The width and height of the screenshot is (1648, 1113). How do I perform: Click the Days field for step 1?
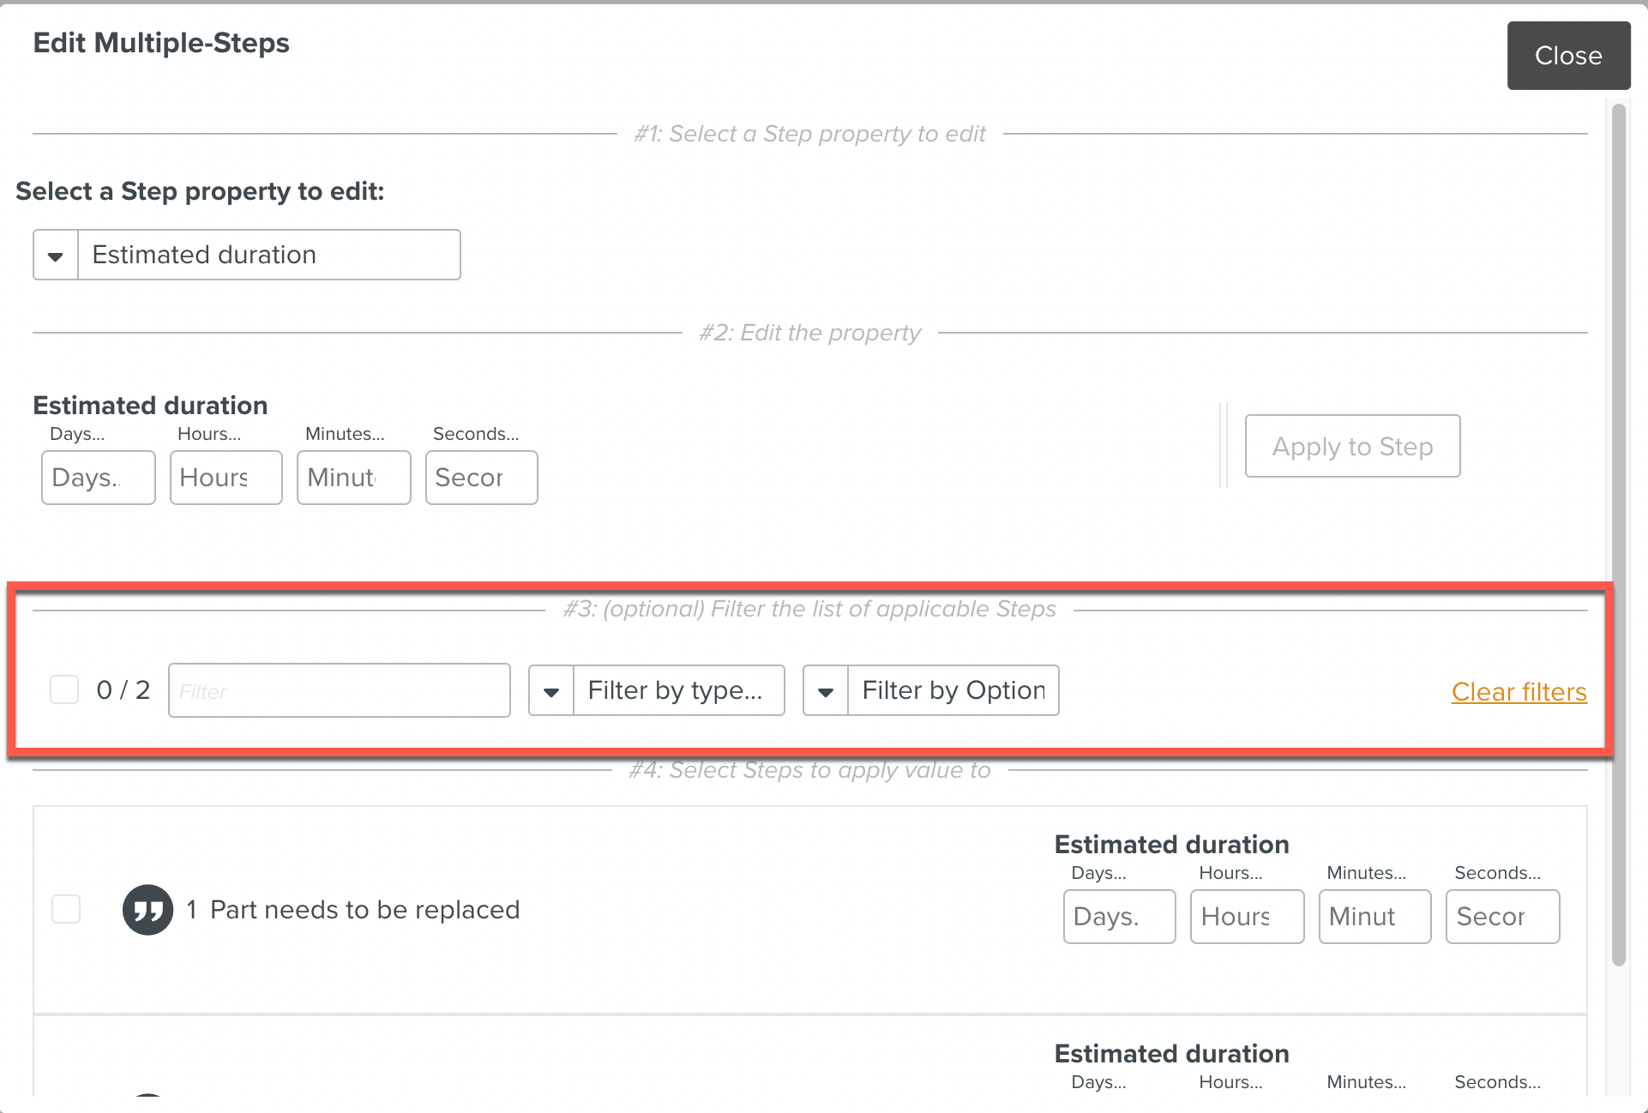pyautogui.click(x=1119, y=917)
